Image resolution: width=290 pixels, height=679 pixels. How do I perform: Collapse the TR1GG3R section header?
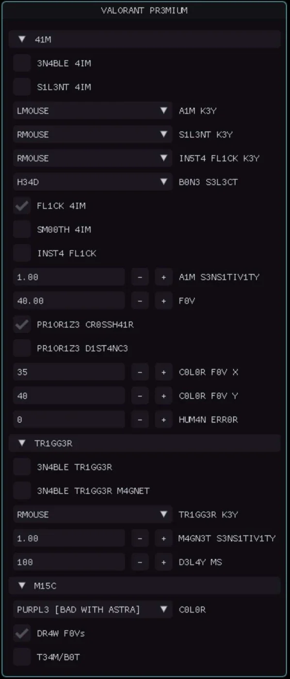(145, 443)
